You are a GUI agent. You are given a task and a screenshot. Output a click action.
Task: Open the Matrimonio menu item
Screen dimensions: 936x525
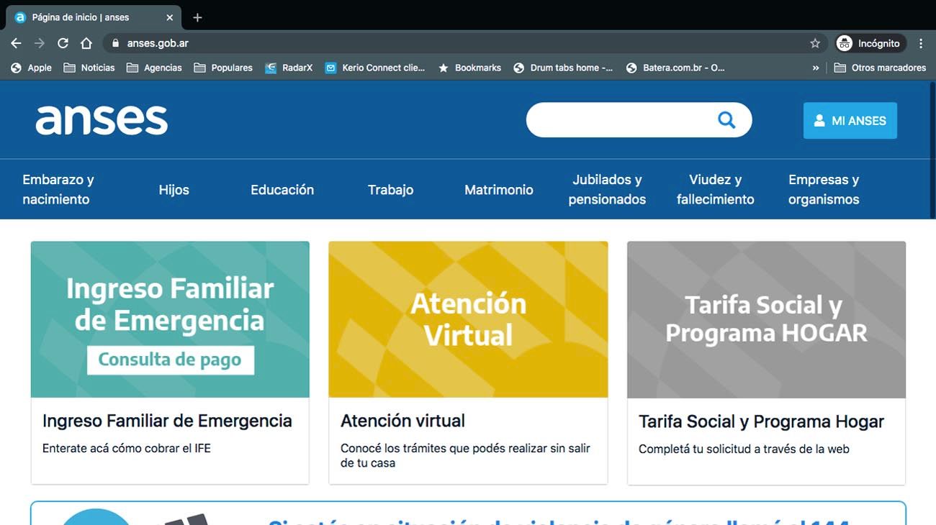pos(499,190)
